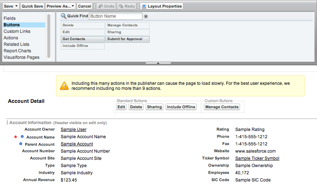Image resolution: width=317 pixels, height=188 pixels.
Task: Click the Quick Save button
Action: pyautogui.click(x=32, y=6)
